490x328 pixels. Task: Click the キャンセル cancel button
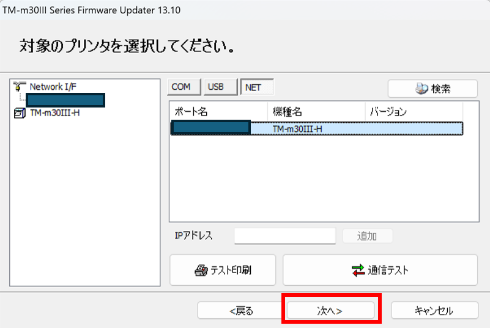(x=434, y=310)
